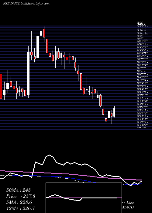Click the tallest white candlestick body

28,73
